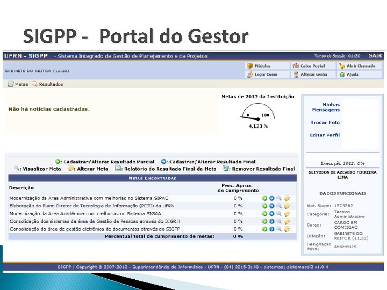387x290 pixels.
Task: Click 'UFRN - SIGPP' header title
Action: click(26, 56)
